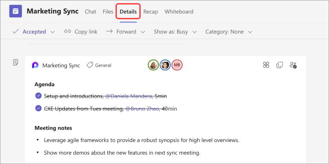Uncheck the CXE Updates from Tues task
This screenshot has height=164, width=329.
pyautogui.click(x=38, y=108)
